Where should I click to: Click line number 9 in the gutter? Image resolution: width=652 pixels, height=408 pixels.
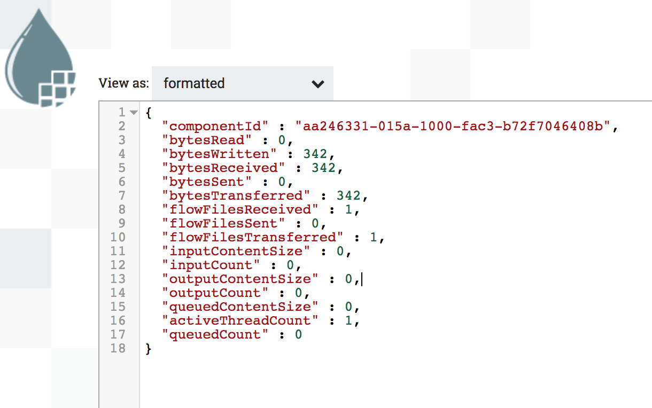[122, 224]
